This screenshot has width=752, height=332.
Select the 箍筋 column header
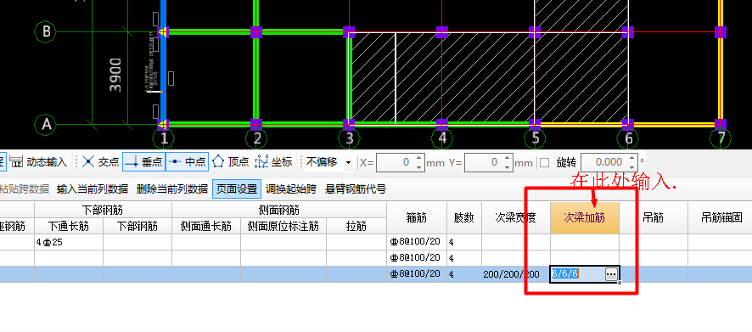tap(416, 218)
